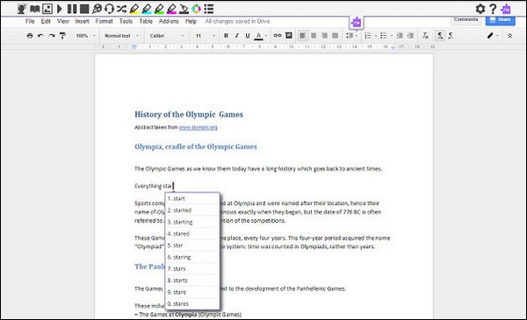Image resolution: width=527 pixels, height=320 pixels.
Task: Insert a link with chain icon
Action: pos(278,36)
